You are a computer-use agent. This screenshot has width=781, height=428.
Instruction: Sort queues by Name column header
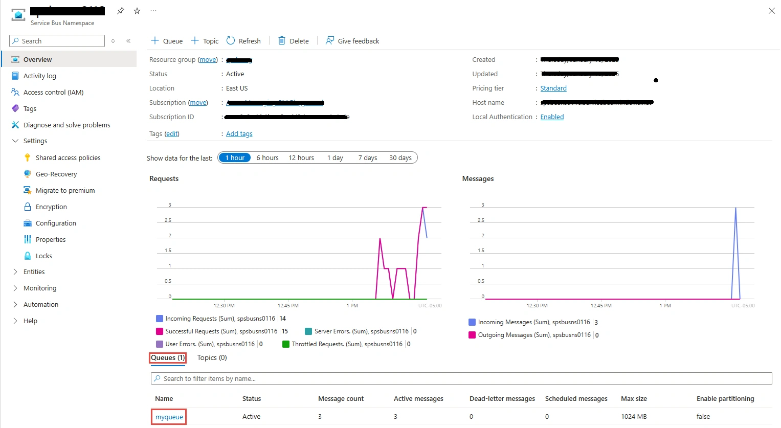[x=164, y=398]
